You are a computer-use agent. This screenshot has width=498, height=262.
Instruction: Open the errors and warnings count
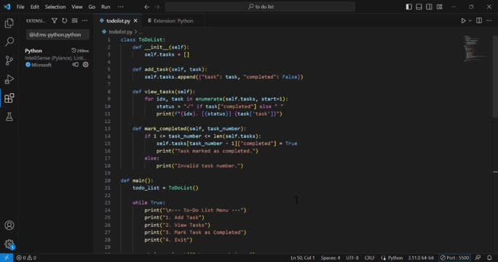coord(26,258)
